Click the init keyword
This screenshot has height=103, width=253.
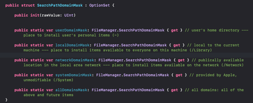click(x=35, y=15)
